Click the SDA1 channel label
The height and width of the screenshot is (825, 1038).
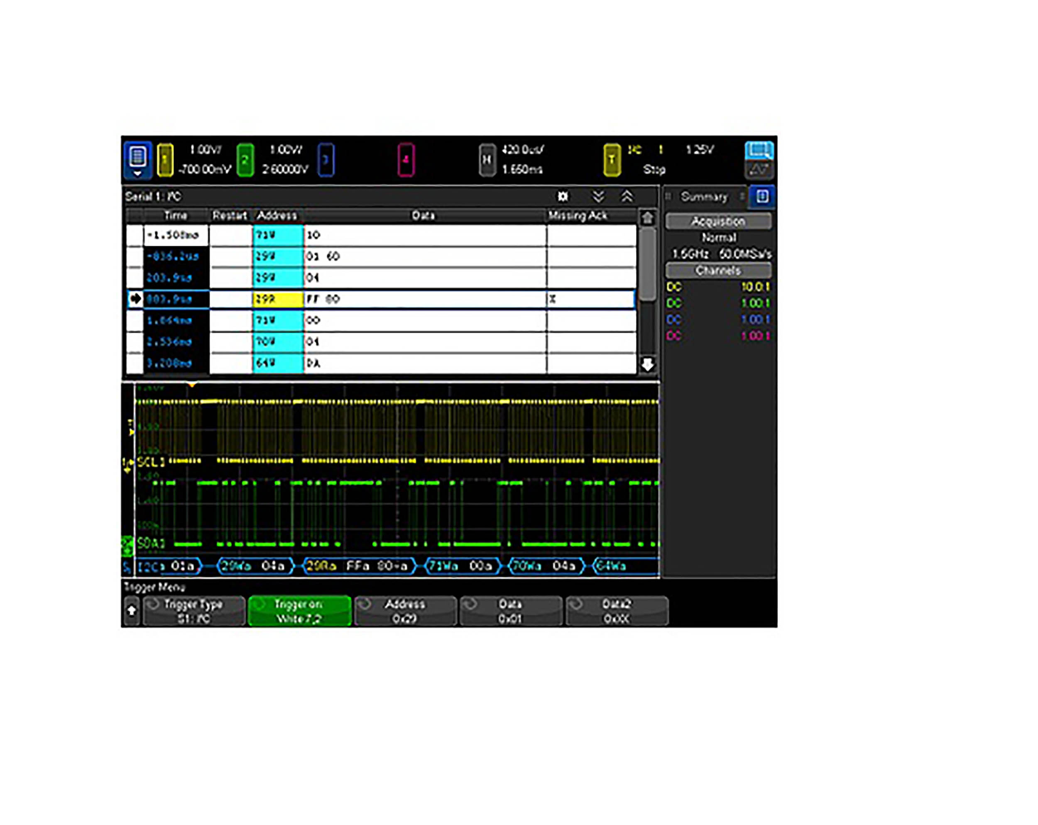[x=151, y=543]
